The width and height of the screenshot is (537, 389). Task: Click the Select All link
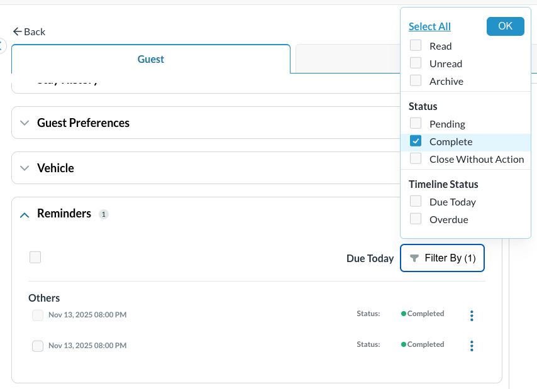pos(429,26)
